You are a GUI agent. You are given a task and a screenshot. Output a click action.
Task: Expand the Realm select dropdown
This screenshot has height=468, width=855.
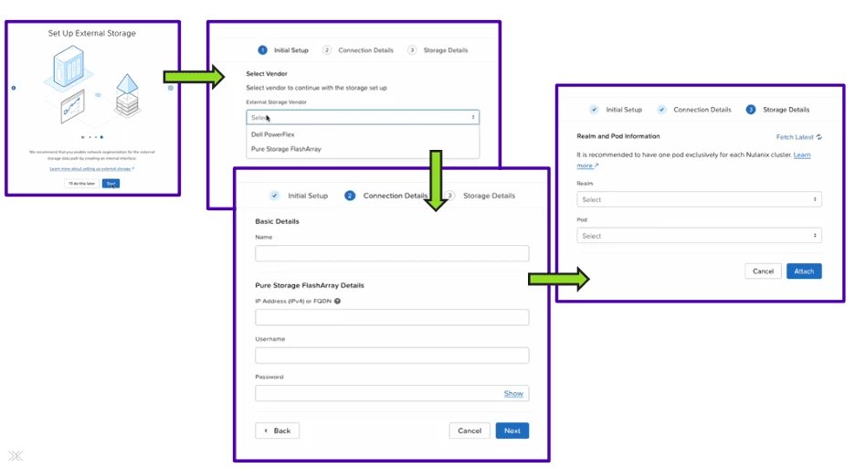(x=699, y=199)
